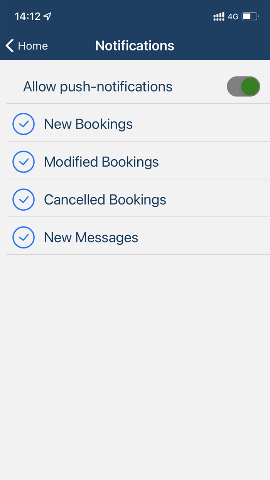Tap the back chevron arrow icon

[x=10, y=46]
